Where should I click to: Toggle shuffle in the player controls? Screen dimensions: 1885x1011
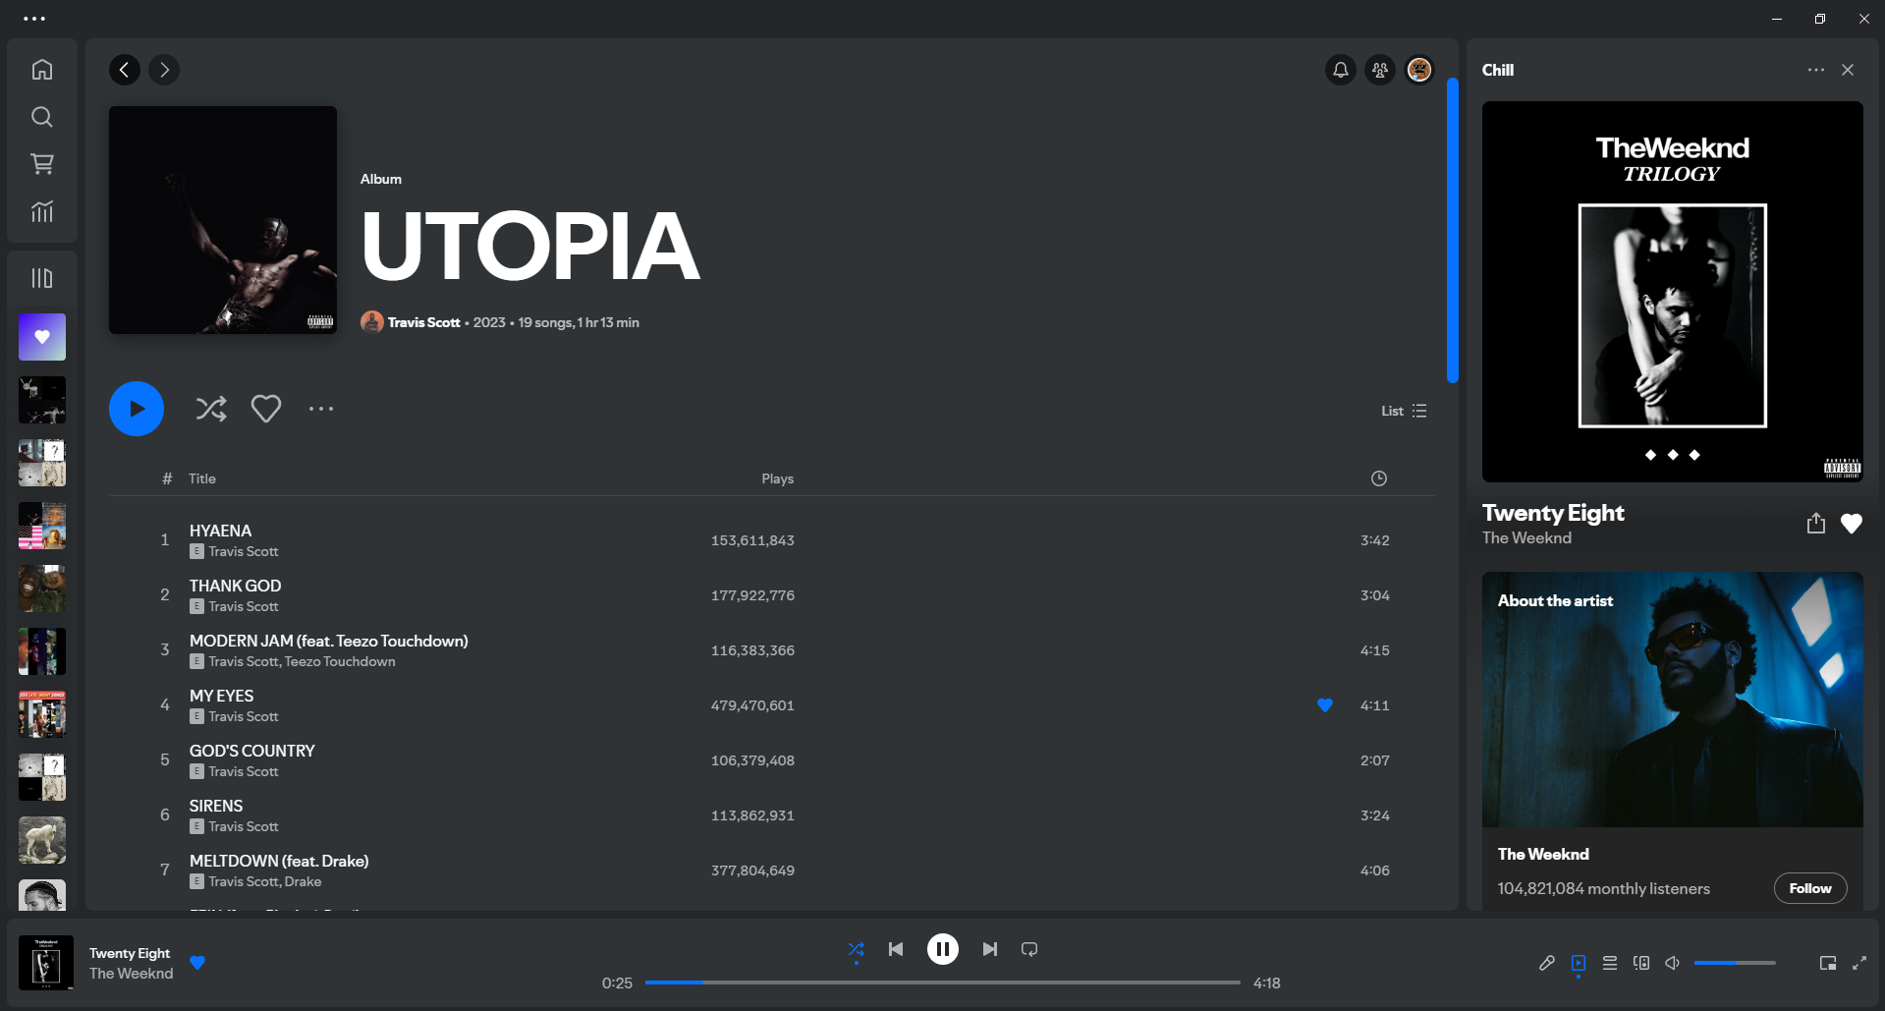coord(857,949)
